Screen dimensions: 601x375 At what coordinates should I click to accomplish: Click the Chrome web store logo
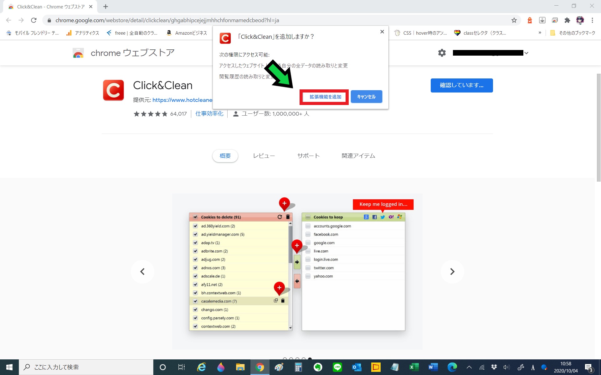pyautogui.click(x=78, y=53)
